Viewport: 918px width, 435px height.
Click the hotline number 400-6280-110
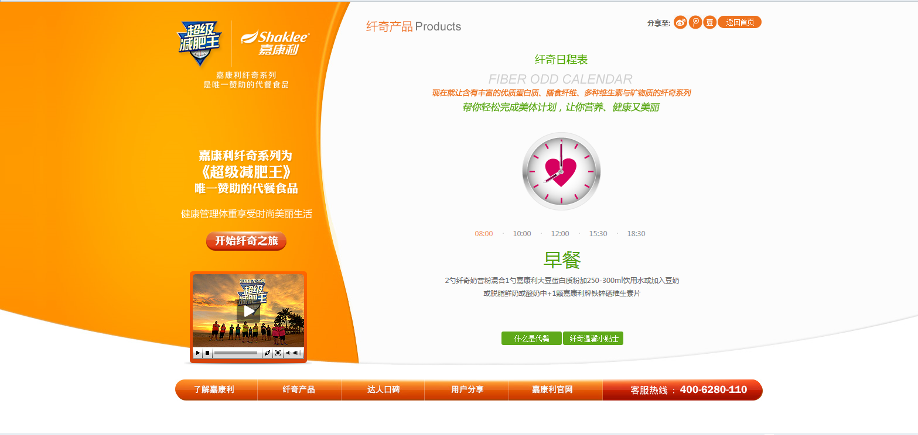(714, 389)
